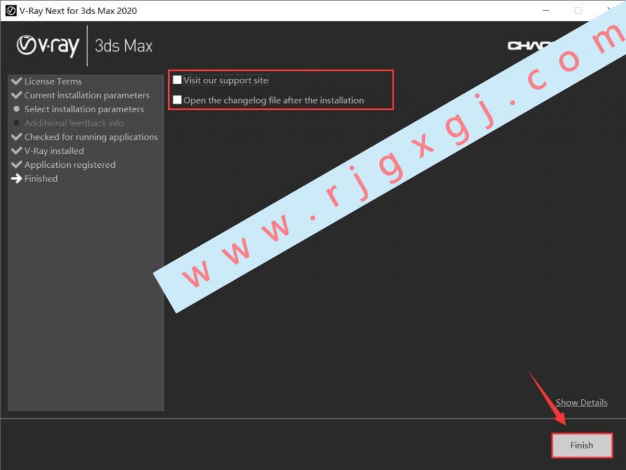Click the Finish button
Screen dimensions: 626x470
tap(582, 445)
